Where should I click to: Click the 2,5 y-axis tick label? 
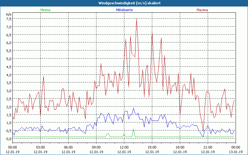pos(9,99)
